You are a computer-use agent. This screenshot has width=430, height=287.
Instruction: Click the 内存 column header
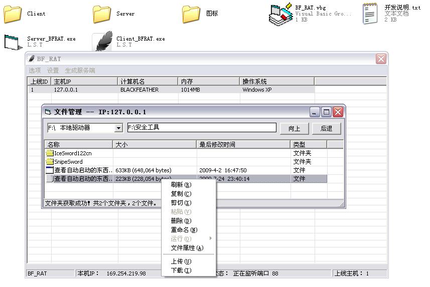(209, 81)
